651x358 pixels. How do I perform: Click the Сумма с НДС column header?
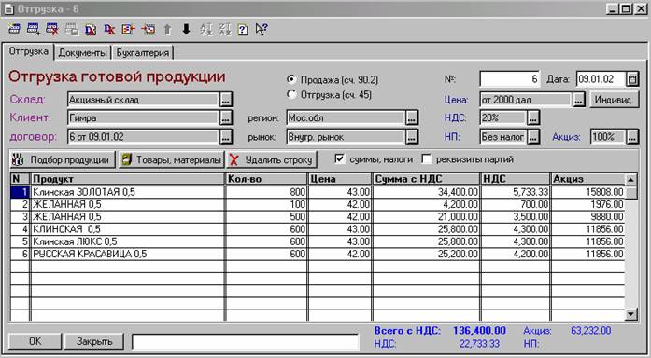[x=426, y=179]
